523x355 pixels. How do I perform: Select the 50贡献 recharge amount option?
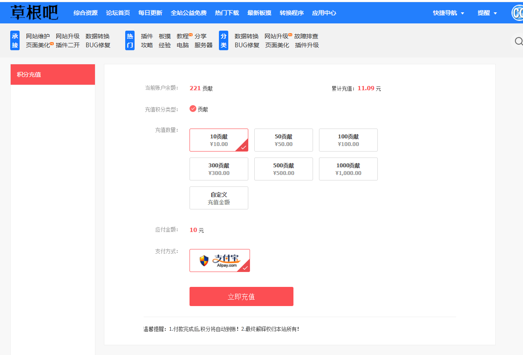pyautogui.click(x=283, y=140)
